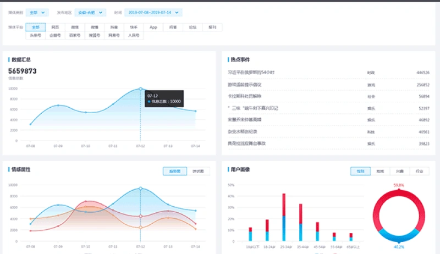Filter by the 快手 platform
Screen dimensions: 440x254
[134, 27]
